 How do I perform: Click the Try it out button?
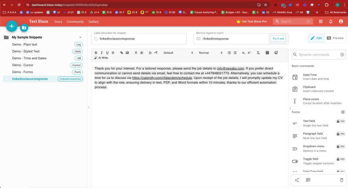point(278,39)
